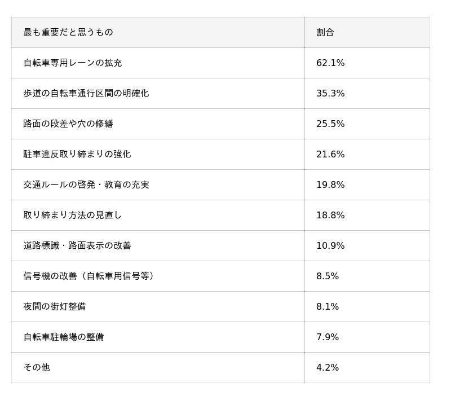451x400 pixels.
Task: Click the 割合 column header
Action: (367, 32)
